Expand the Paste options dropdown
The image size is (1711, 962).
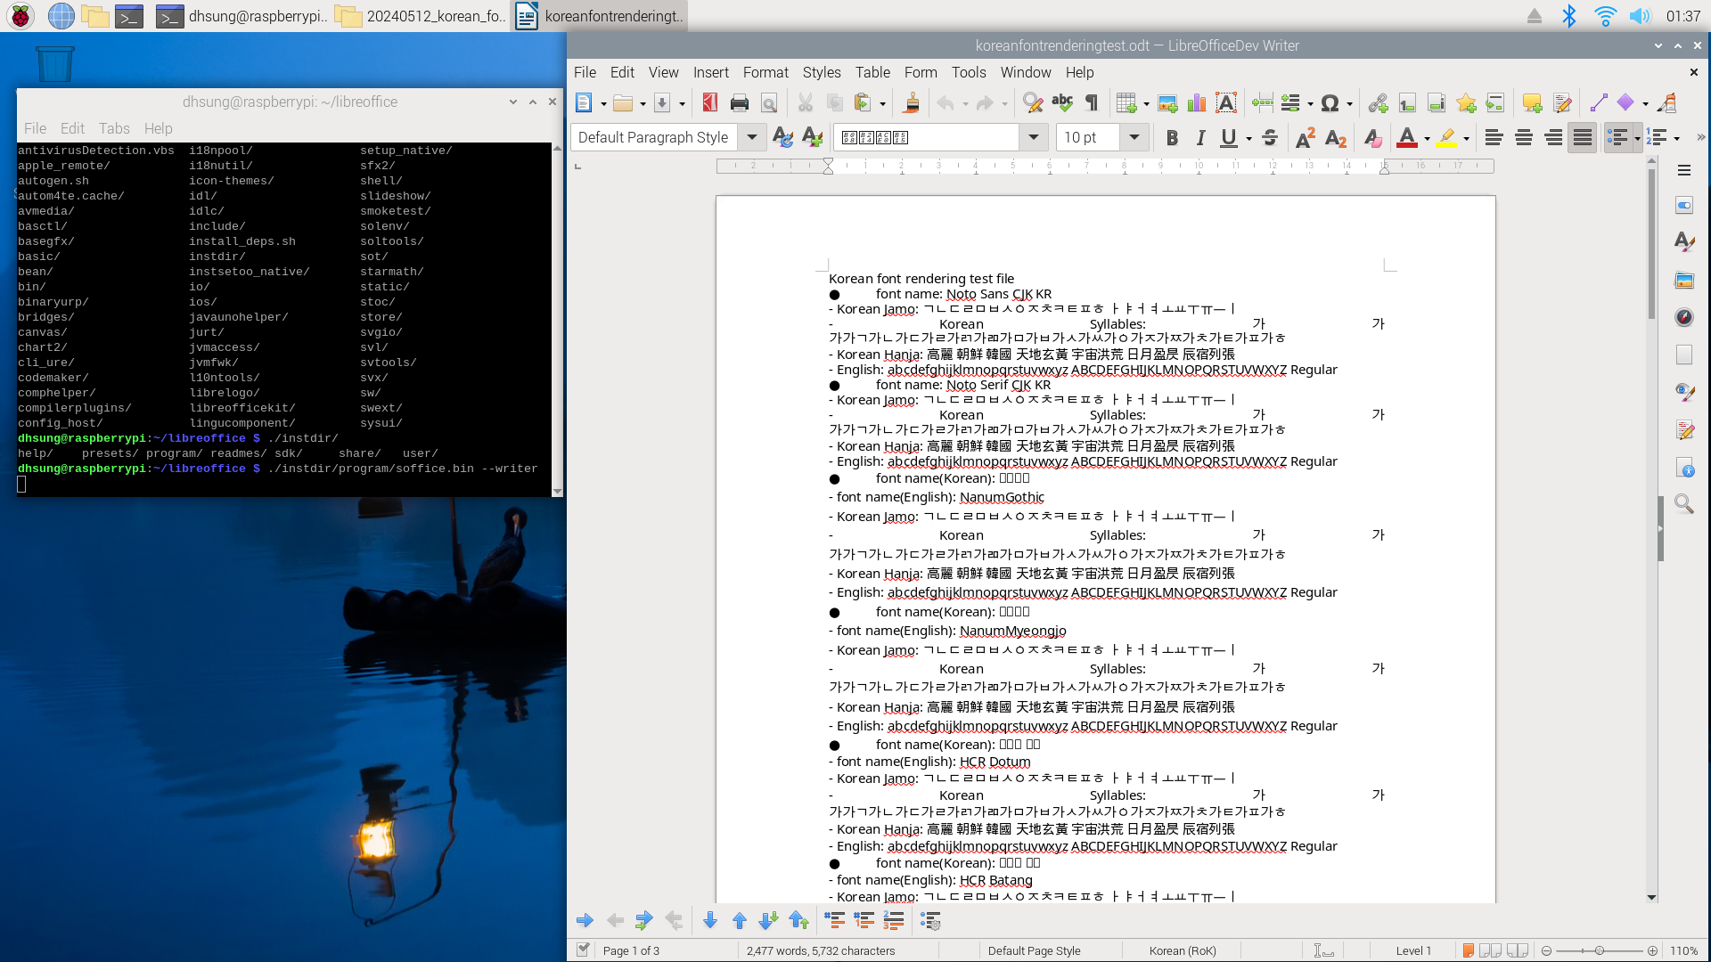882,104
